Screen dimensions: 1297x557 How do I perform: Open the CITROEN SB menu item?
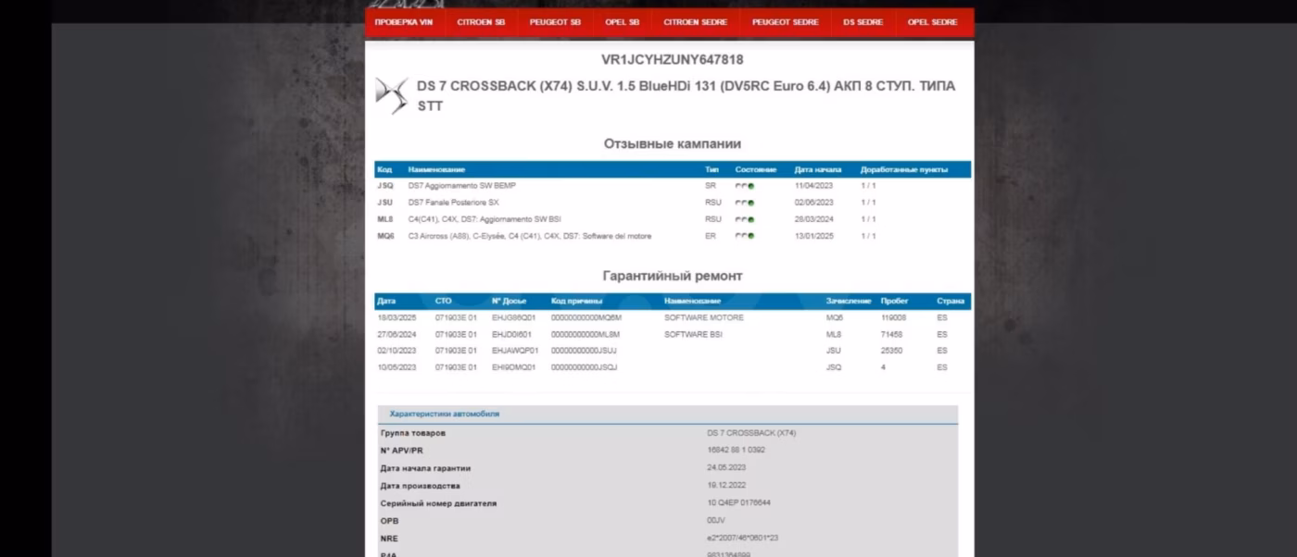click(x=481, y=22)
